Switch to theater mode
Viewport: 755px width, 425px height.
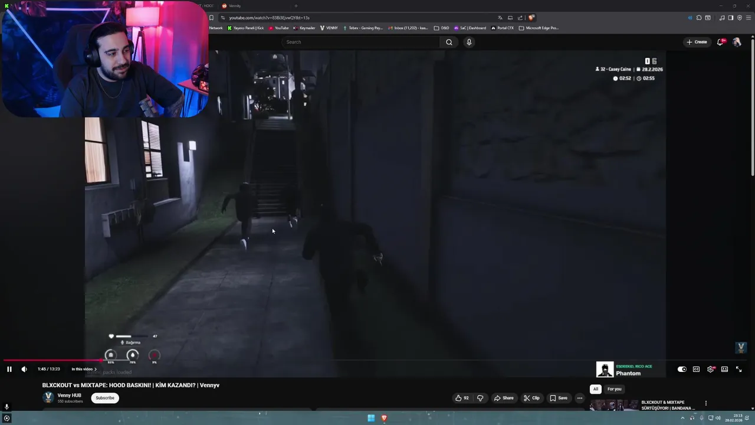tap(724, 369)
